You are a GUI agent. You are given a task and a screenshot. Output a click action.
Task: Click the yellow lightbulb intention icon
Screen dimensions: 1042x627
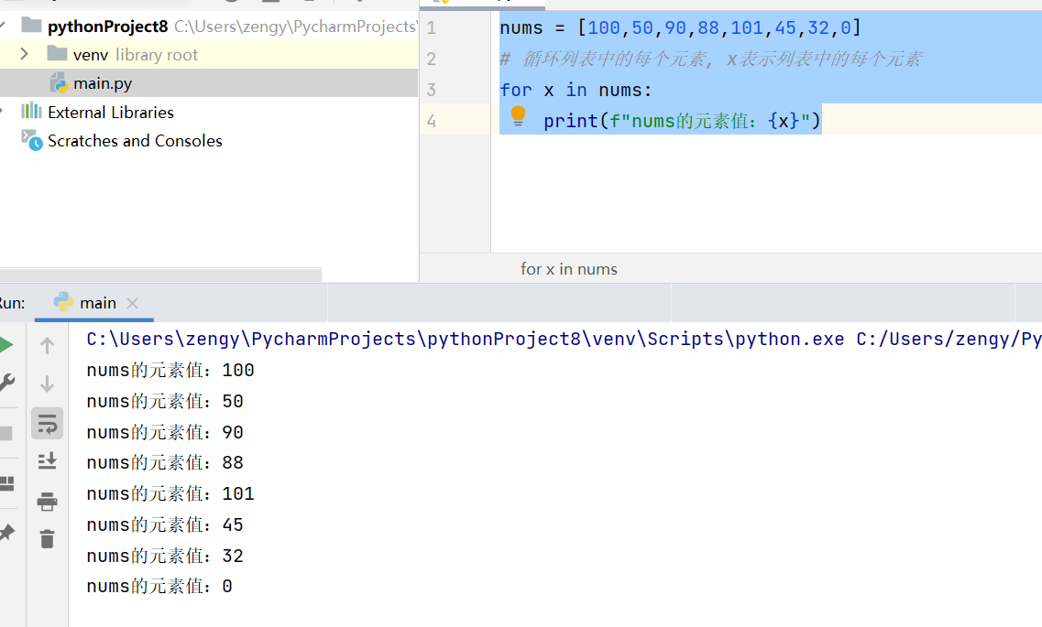click(519, 116)
